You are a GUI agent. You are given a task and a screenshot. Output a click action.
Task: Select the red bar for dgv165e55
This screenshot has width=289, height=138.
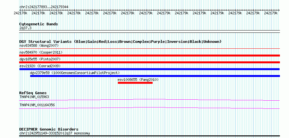coord(149,62)
